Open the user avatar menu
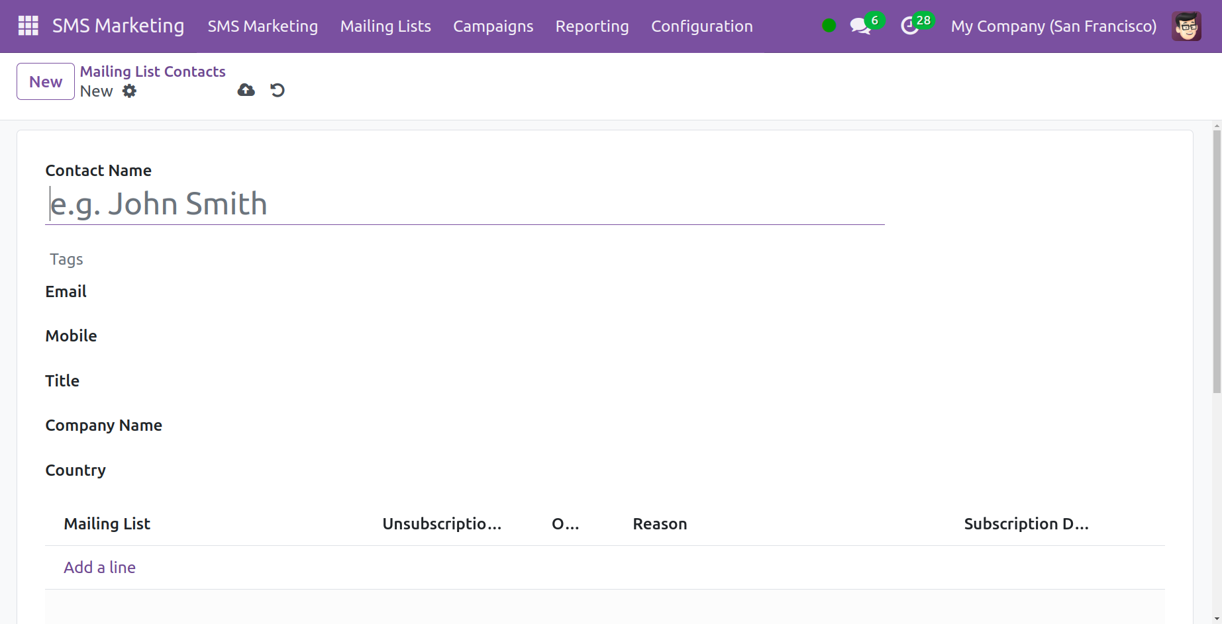1222x624 pixels. click(1186, 26)
